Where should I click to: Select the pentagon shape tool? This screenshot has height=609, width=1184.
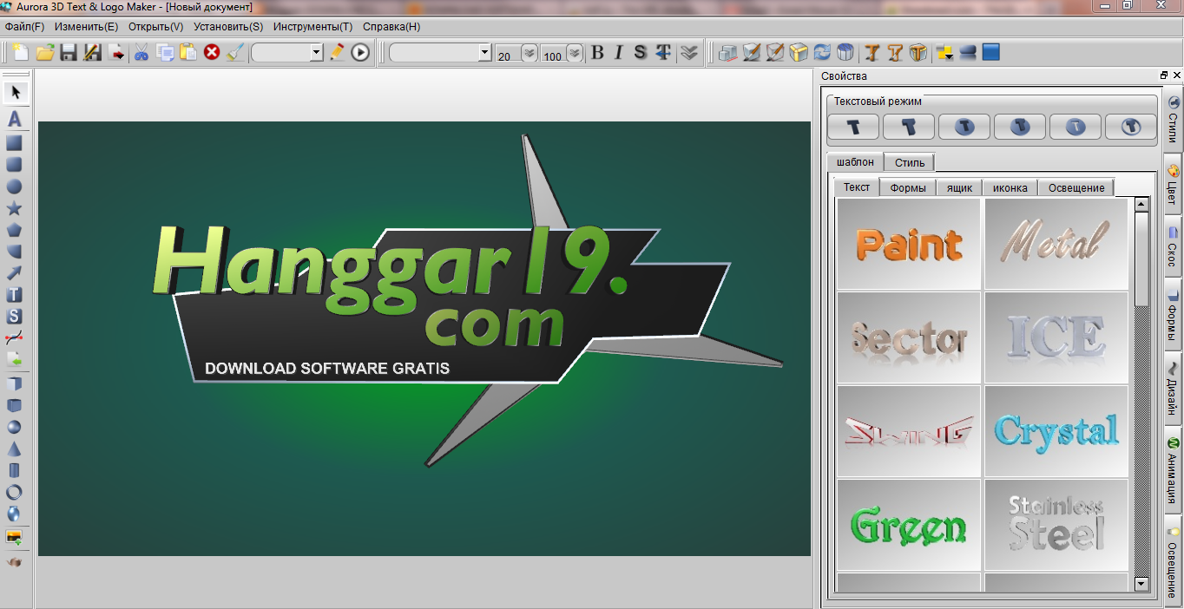click(15, 230)
